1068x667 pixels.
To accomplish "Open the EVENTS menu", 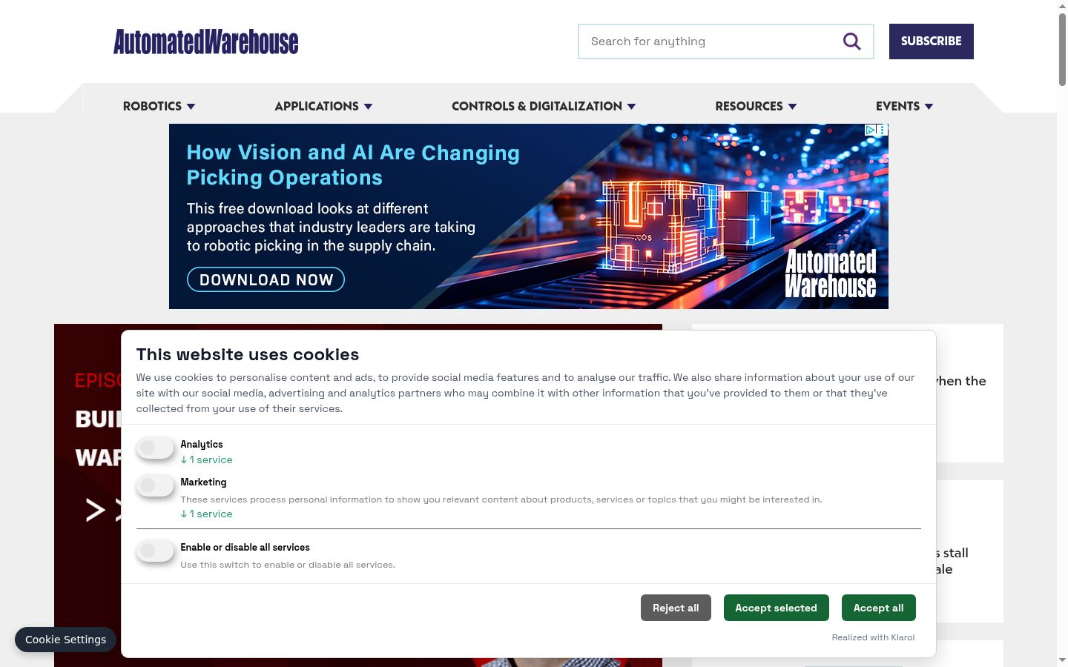I will (x=897, y=106).
